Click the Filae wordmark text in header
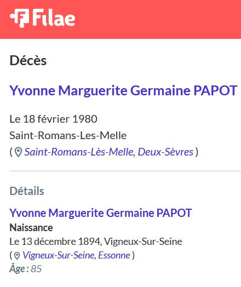 pyautogui.click(x=54, y=18)
